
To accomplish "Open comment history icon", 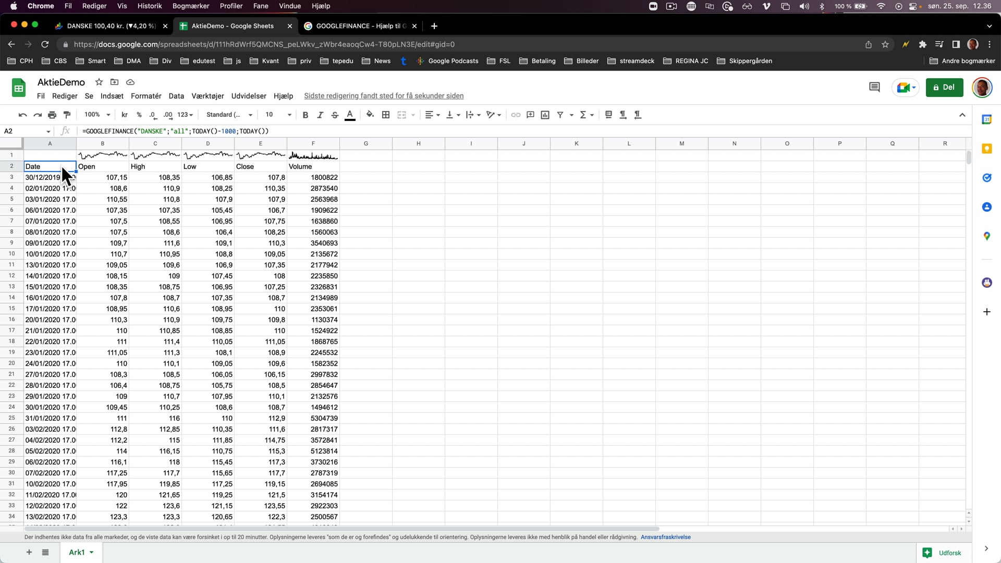I will 874,87.
